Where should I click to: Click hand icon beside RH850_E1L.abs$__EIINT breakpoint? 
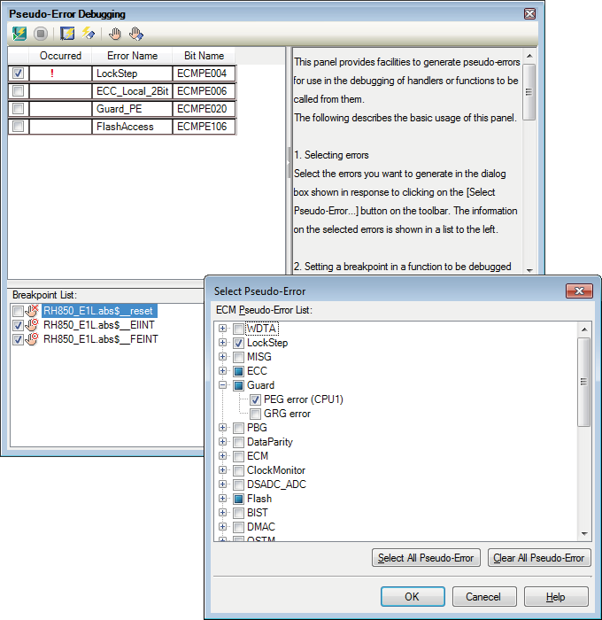point(33,325)
